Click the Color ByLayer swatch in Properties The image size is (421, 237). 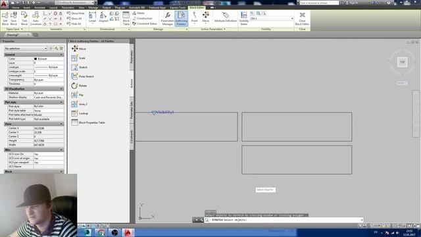tap(36, 59)
